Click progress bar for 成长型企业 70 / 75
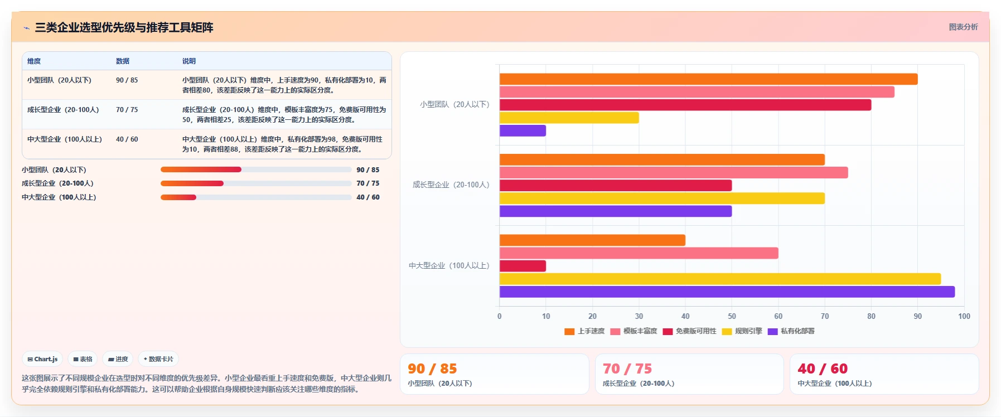1001x417 pixels. pyautogui.click(x=256, y=183)
